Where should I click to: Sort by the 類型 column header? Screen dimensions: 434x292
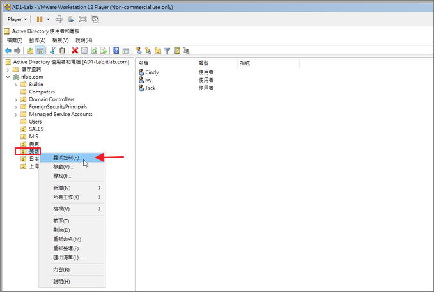[x=217, y=63]
